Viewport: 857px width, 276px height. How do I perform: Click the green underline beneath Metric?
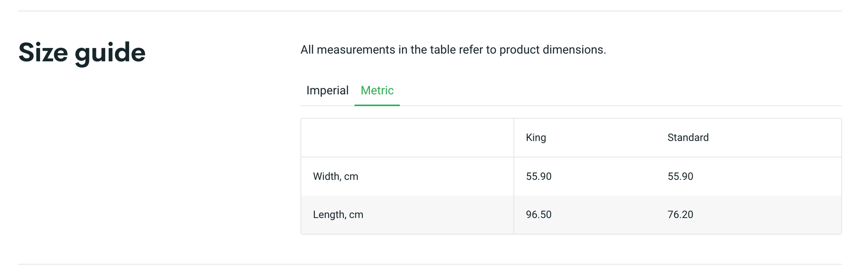(377, 105)
